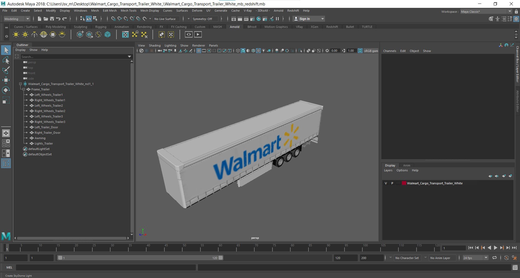The width and height of the screenshot is (520, 278).
Task: Click the Save scene icon
Action: click(52, 19)
